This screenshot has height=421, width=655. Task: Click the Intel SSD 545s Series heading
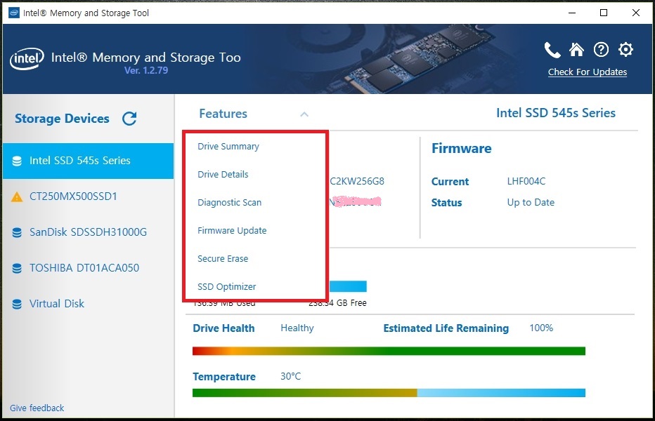coord(556,113)
